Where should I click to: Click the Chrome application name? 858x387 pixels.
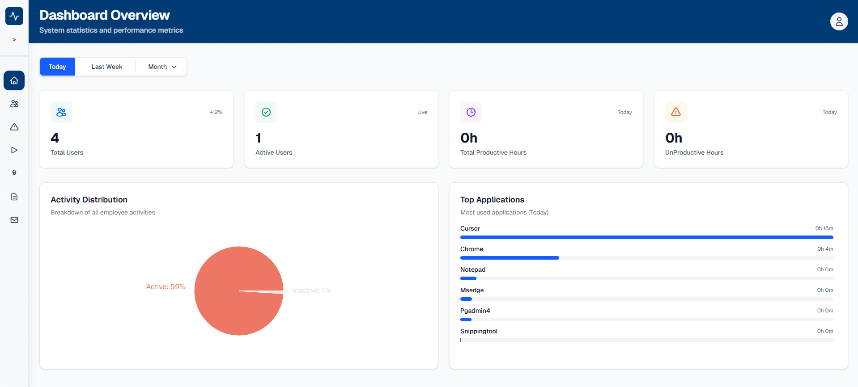(472, 249)
